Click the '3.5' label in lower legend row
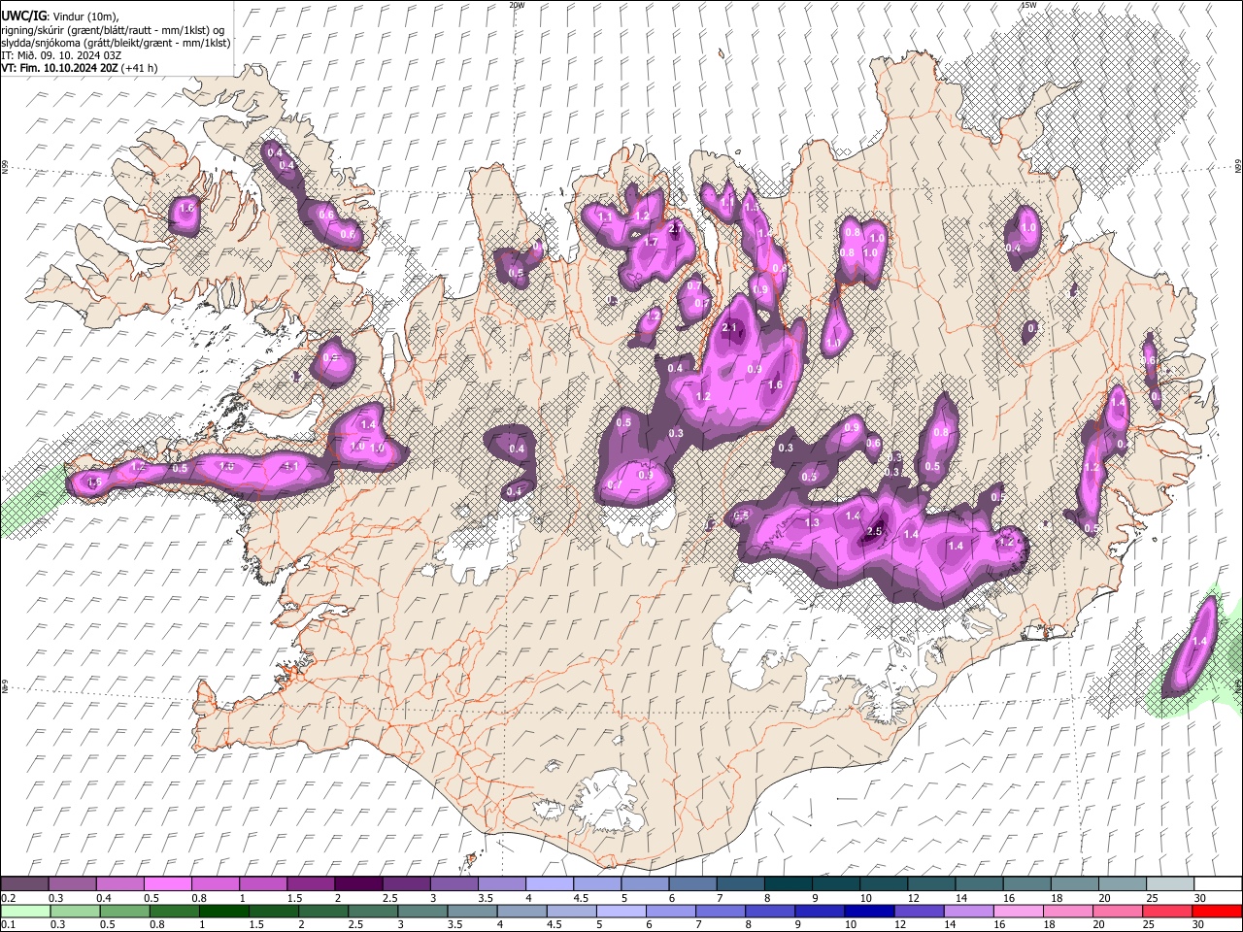This screenshot has width=1243, height=932. tap(454, 924)
